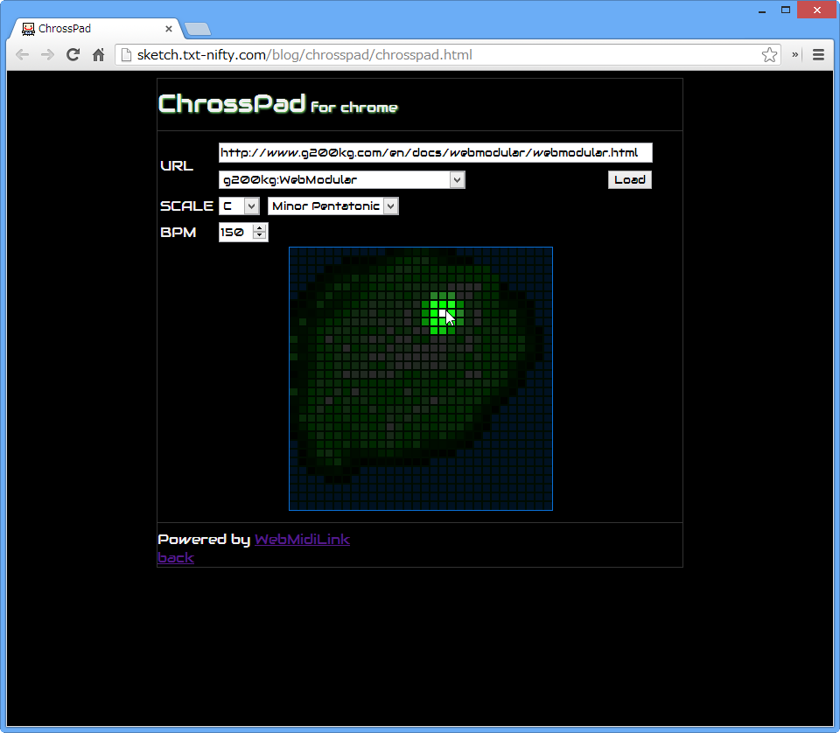
Task: Show hidden extensions with the chevron icon
Action: click(x=795, y=54)
